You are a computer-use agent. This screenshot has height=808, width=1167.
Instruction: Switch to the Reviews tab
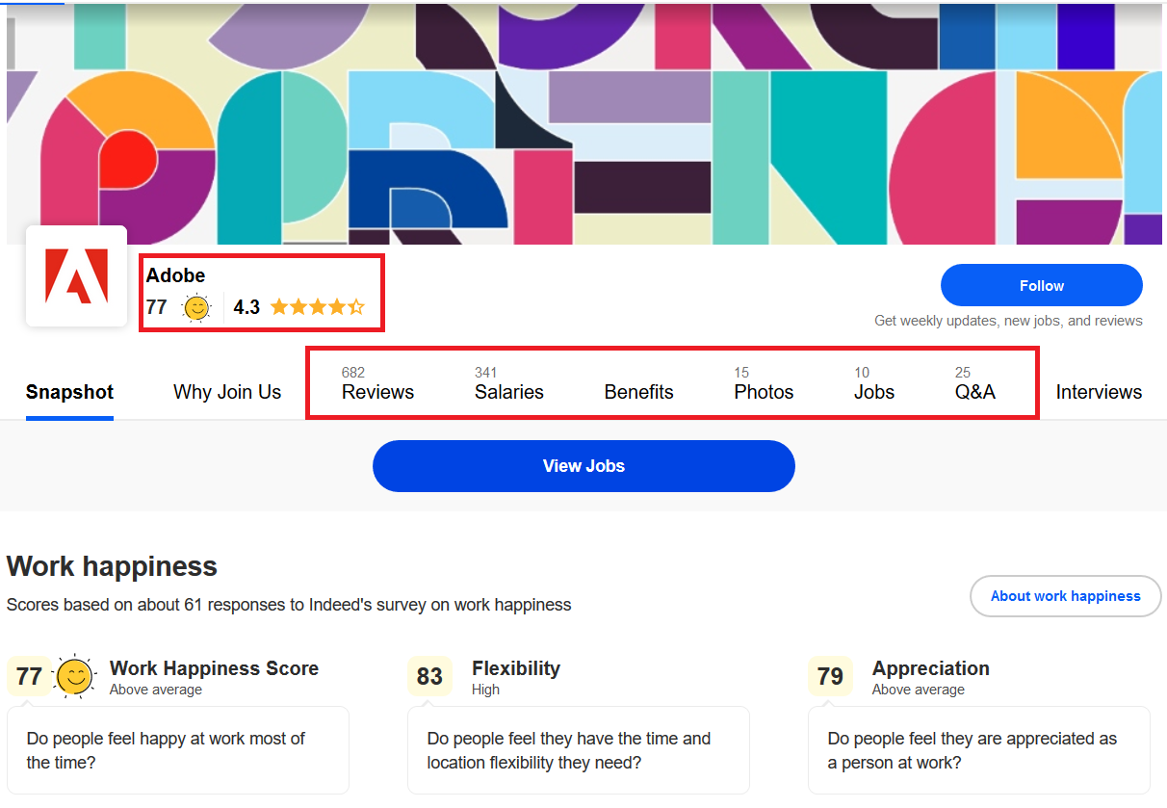point(377,383)
